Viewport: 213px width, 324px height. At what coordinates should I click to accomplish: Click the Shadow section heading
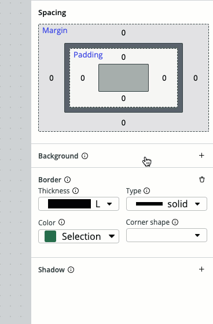click(52, 269)
